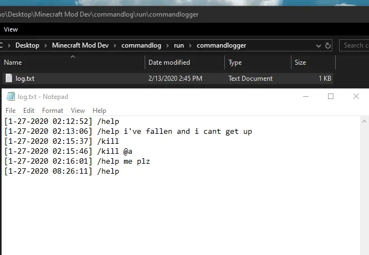Refresh the commandlogger folder view
Viewport: 369px width, 255px height.
(x=328, y=45)
